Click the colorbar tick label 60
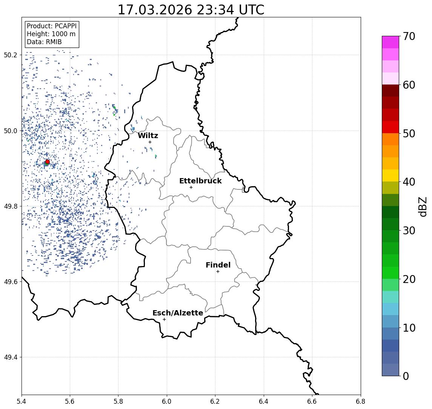The image size is (432, 409). pos(409,85)
